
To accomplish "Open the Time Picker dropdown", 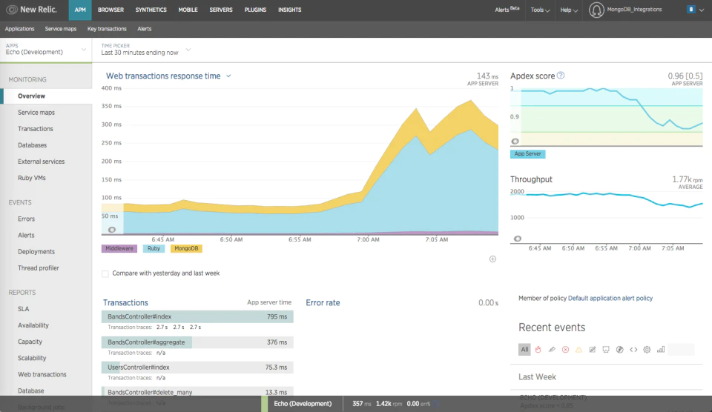I will click(x=145, y=50).
